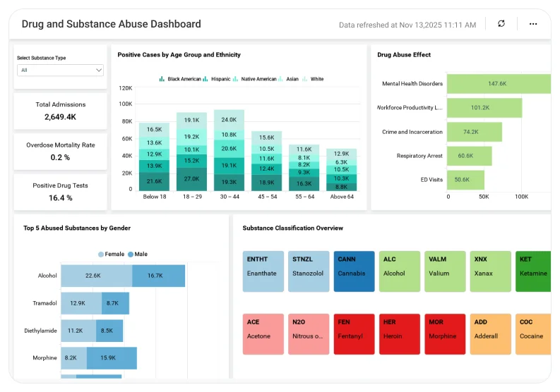Image resolution: width=560 pixels, height=392 pixels.
Task: Select the ALC Alcohol tile
Action: [x=400, y=271]
